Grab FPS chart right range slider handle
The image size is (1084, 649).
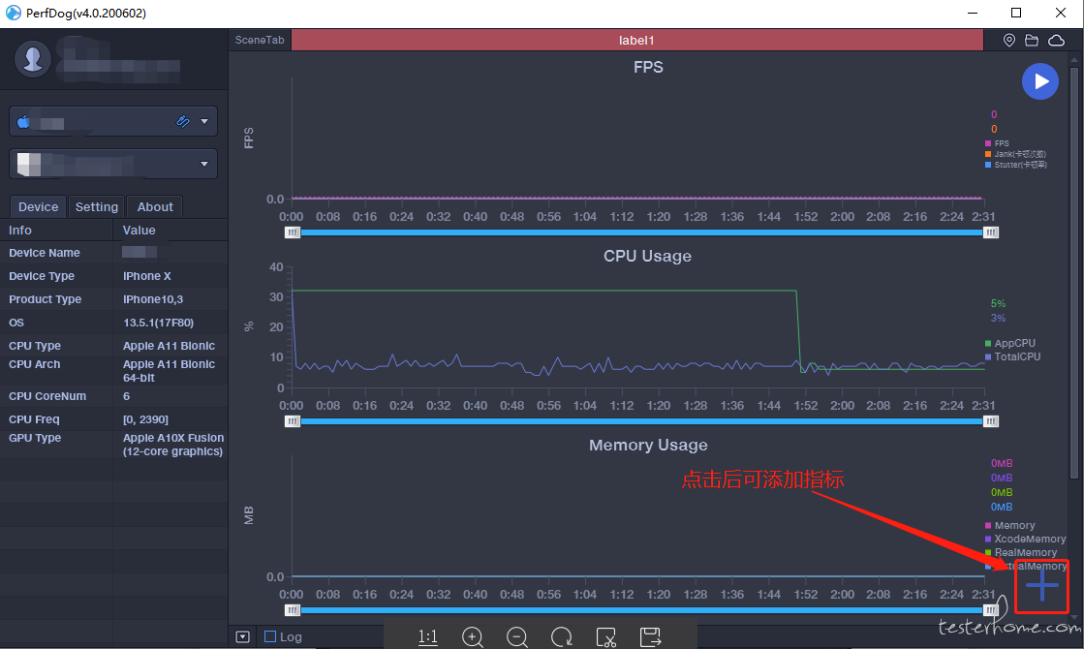click(x=991, y=232)
